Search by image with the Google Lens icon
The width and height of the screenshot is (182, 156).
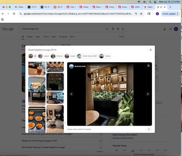click(118, 29)
